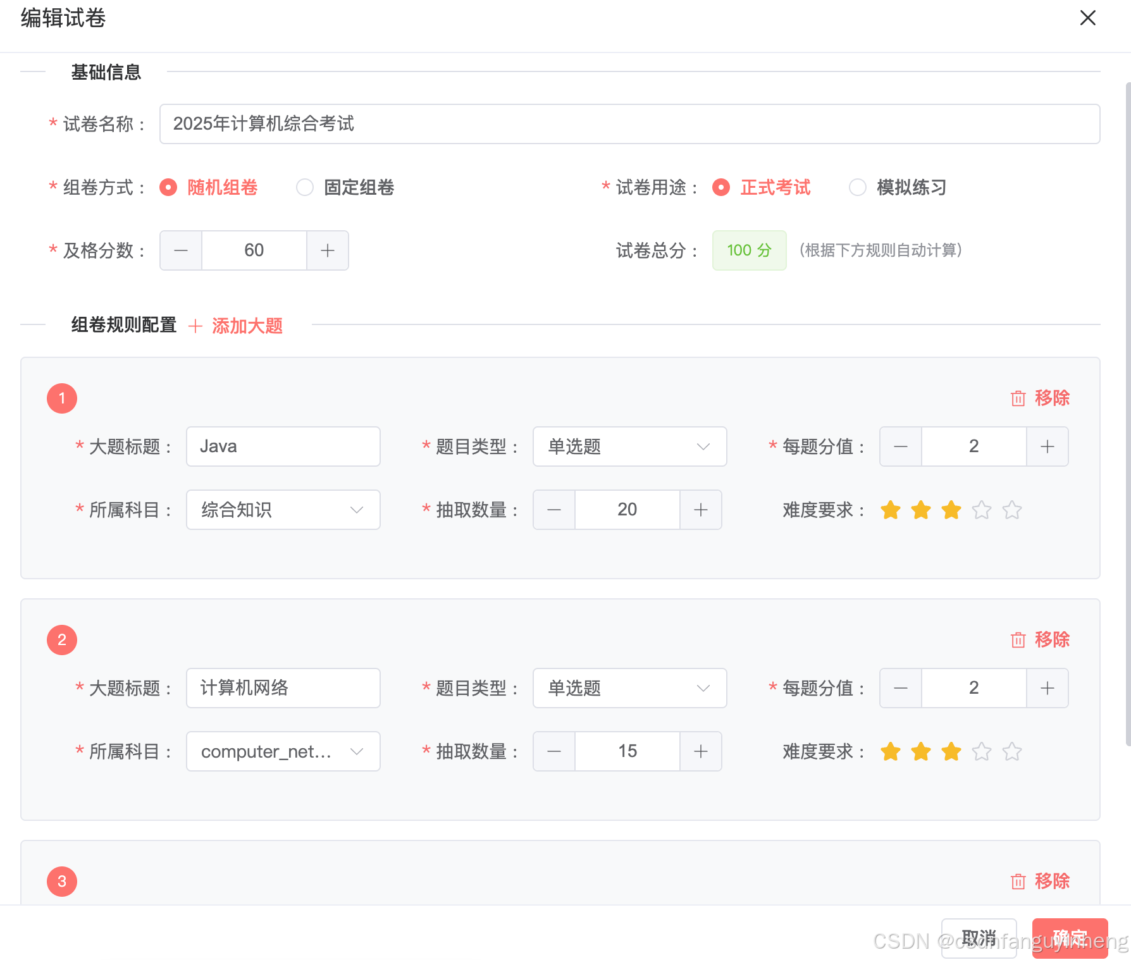Set section 1 difficulty to four stars
The height and width of the screenshot is (960, 1131).
coord(982,510)
